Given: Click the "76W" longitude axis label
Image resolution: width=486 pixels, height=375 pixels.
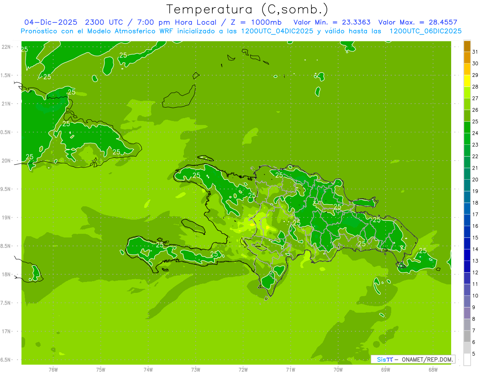Looking at the screenshot, I should pyautogui.click(x=53, y=369).
